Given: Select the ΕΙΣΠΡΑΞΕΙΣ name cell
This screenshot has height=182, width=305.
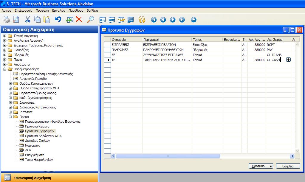Looking at the screenshot, I should pos(126,45).
